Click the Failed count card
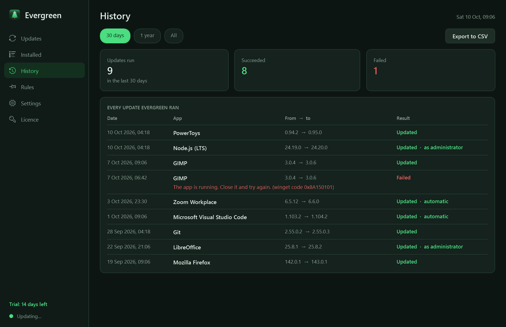The height and width of the screenshot is (327, 506). [x=431, y=70]
